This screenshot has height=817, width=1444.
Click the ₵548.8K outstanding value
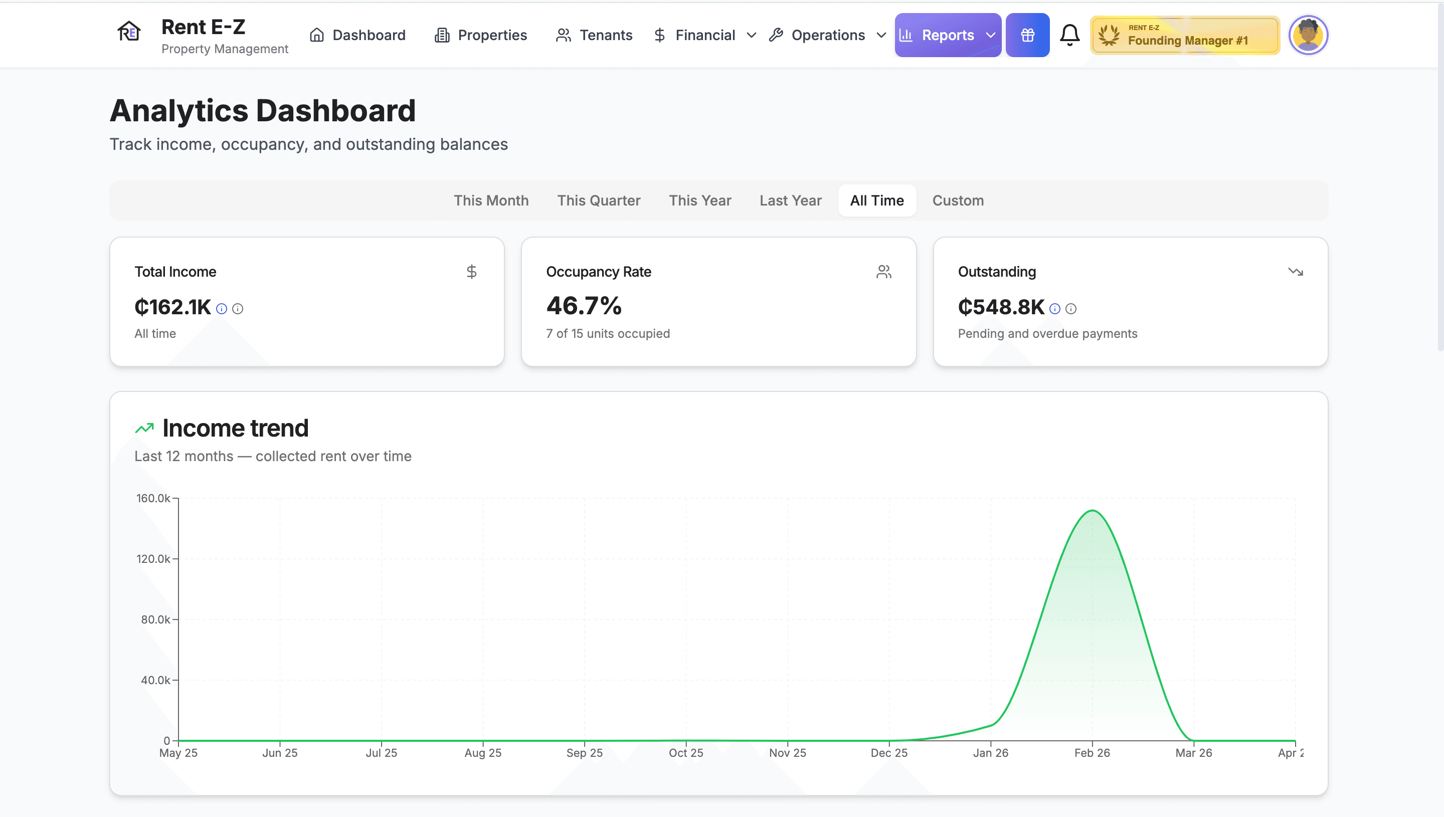click(x=1001, y=307)
